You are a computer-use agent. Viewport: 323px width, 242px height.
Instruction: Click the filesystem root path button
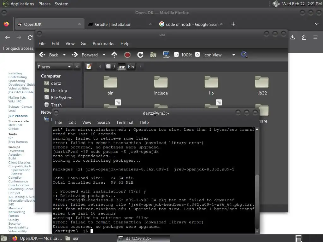click(x=111, y=67)
